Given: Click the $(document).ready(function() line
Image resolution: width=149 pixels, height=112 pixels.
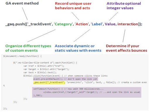Looking at the screenshot, I should pyautogui.click(x=23, y=56).
